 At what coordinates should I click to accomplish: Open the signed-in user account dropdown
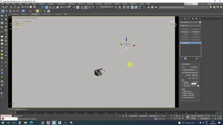(191, 4)
